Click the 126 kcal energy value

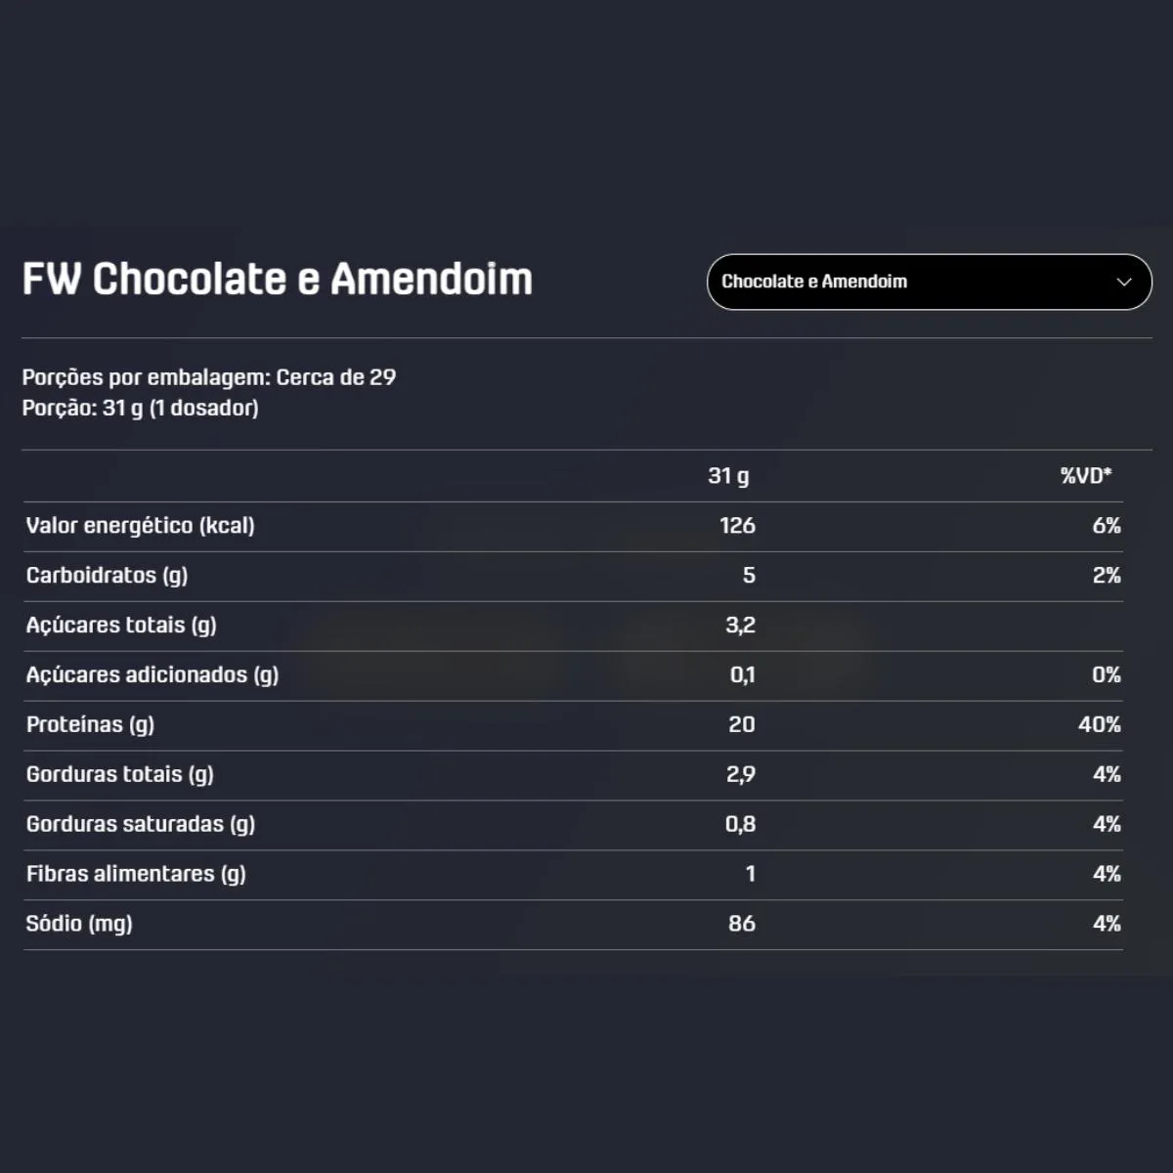737,526
